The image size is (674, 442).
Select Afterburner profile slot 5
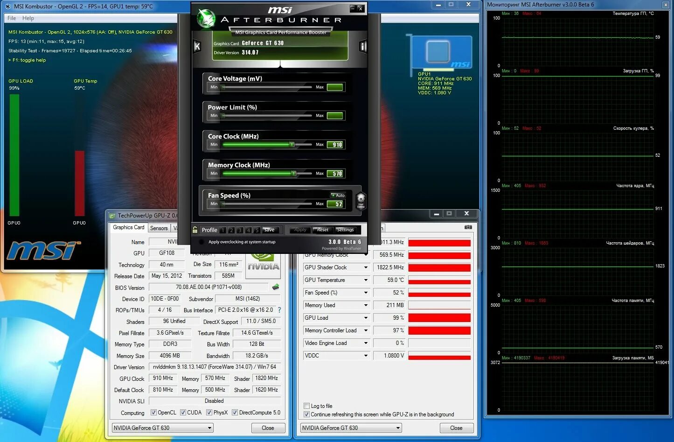[257, 230]
